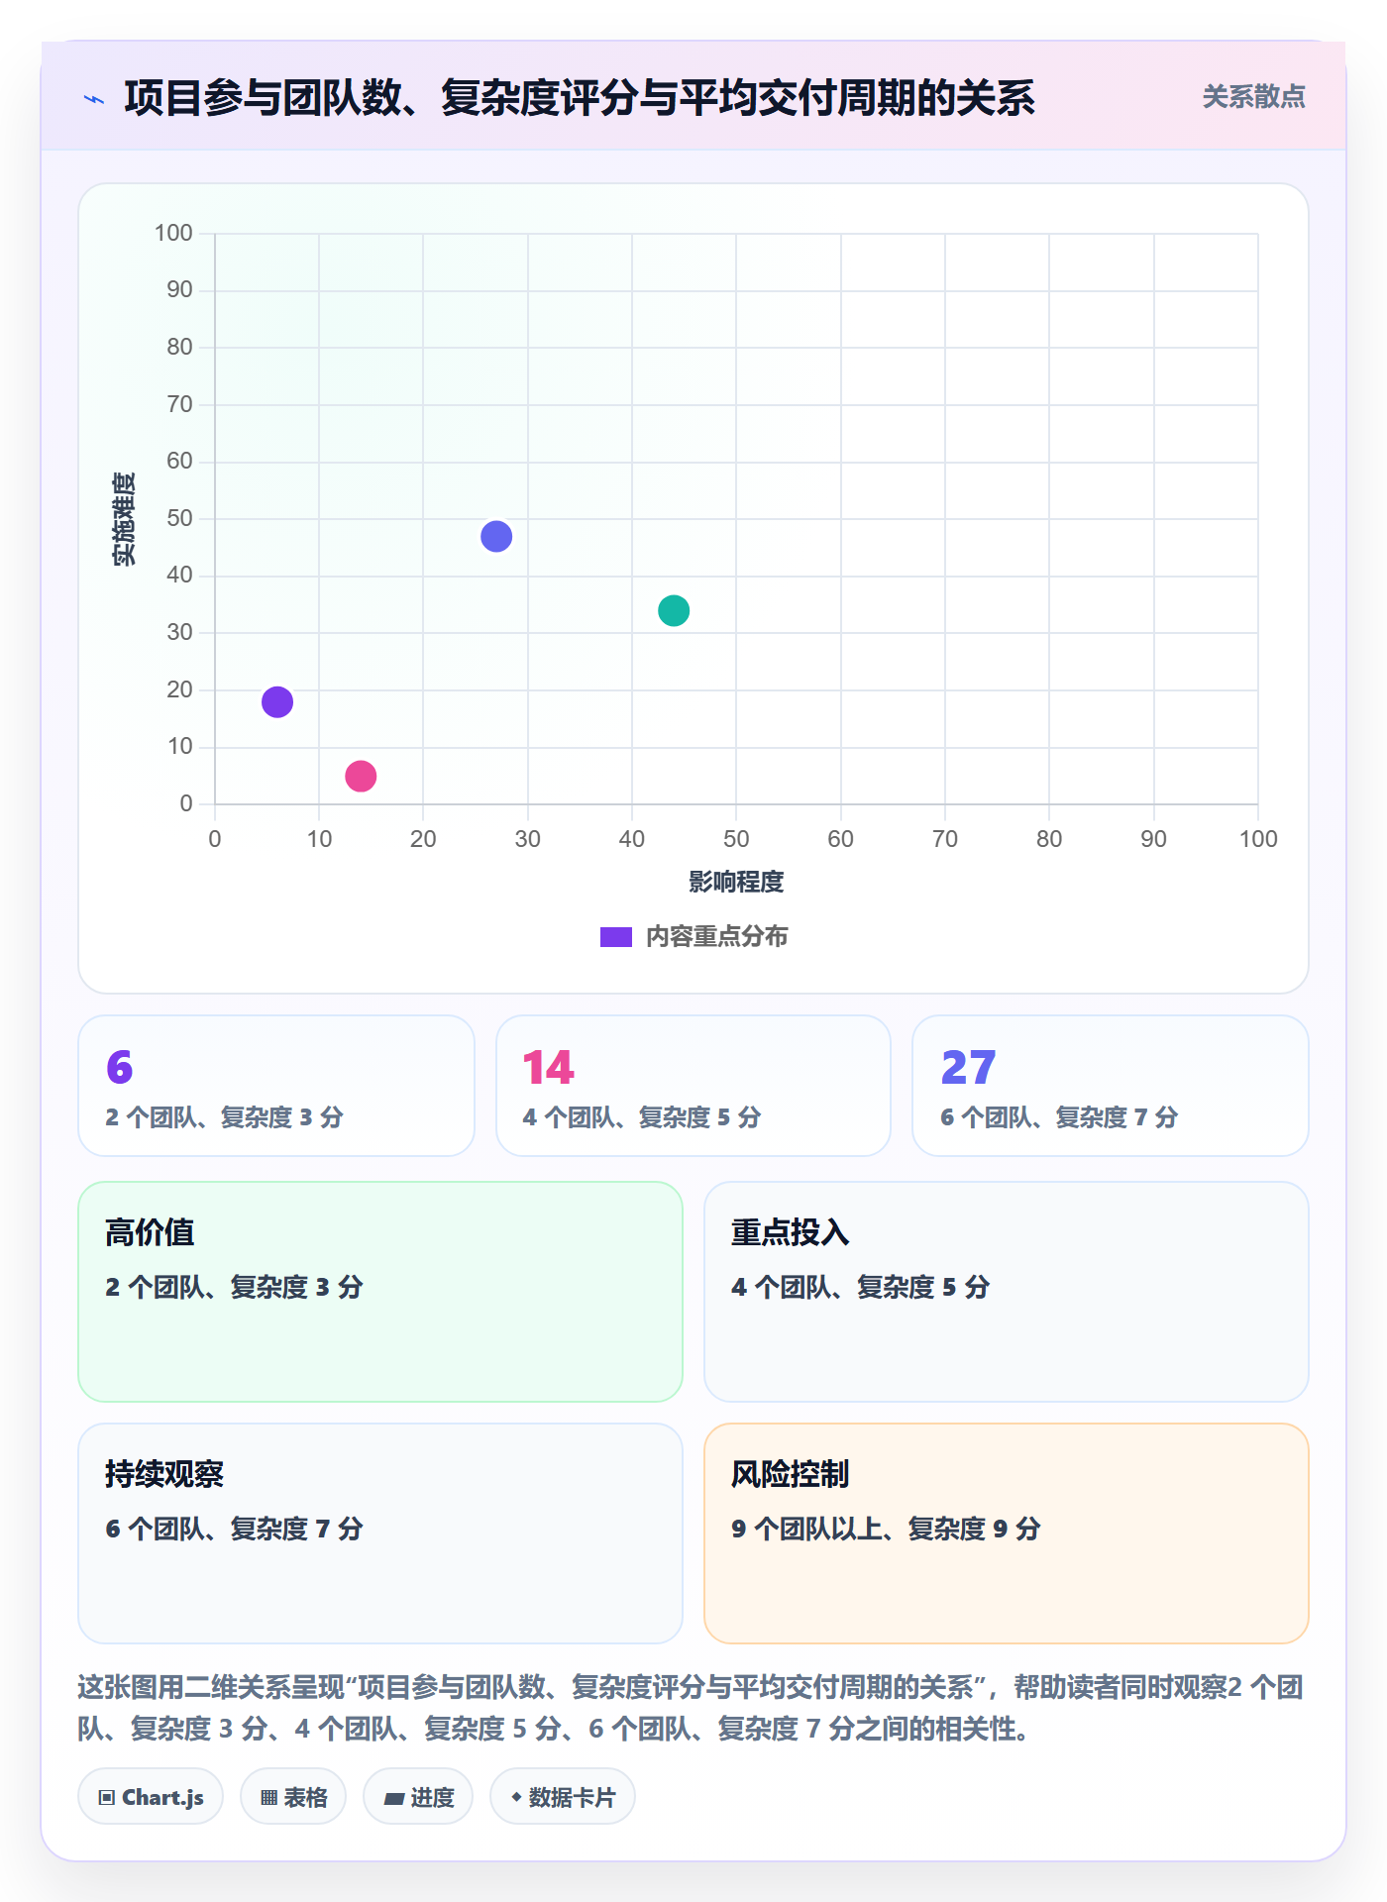This screenshot has height=1902, width=1387.
Task: Click the chart title 项目参与团队数、复杂度评分与平均交付周期的关系
Action: point(580,98)
